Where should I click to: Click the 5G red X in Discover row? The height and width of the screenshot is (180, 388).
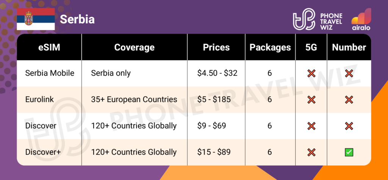pyautogui.click(x=311, y=126)
